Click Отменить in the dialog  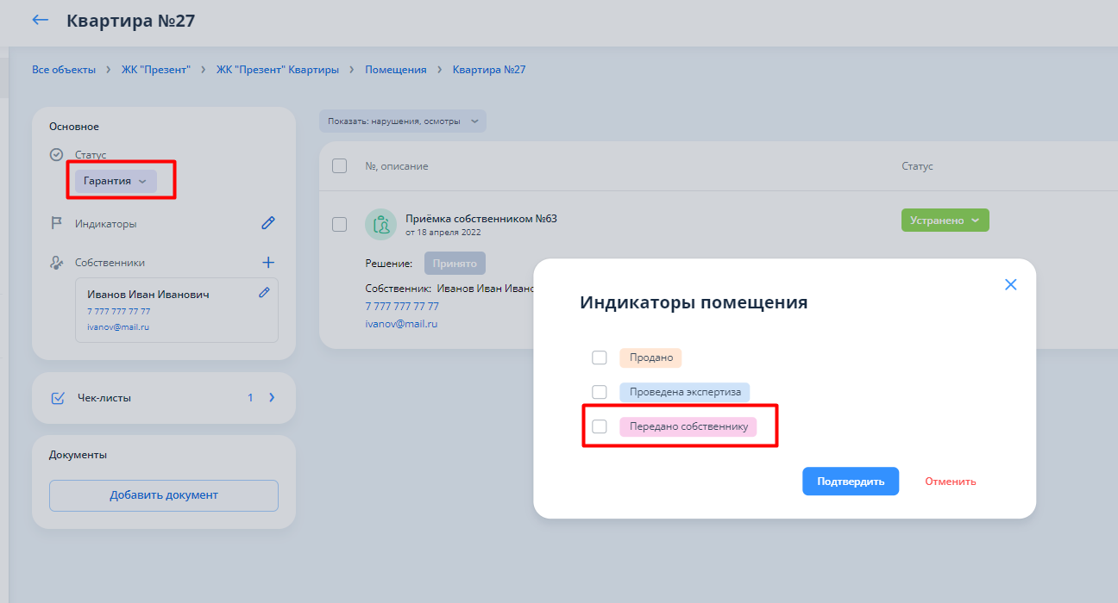(x=950, y=482)
